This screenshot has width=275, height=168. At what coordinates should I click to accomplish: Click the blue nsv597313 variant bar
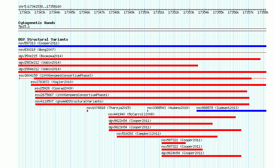[x=142, y=46]
